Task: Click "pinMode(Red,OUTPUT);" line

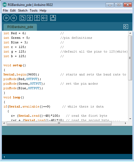Action: point(22,79)
